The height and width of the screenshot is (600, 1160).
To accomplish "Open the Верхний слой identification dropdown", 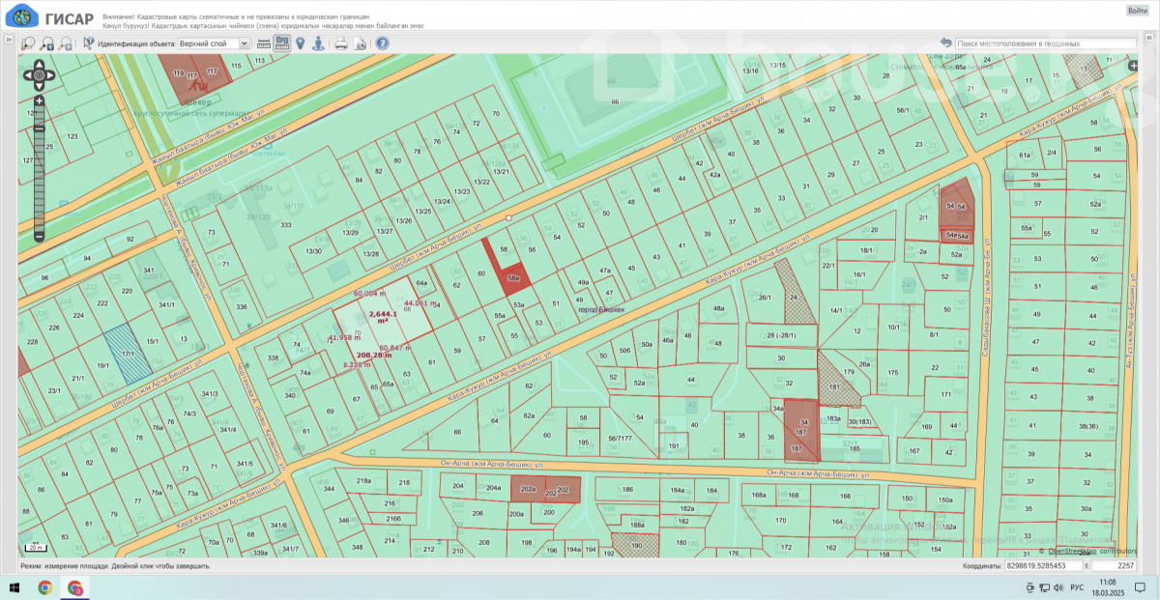I will pos(214,43).
